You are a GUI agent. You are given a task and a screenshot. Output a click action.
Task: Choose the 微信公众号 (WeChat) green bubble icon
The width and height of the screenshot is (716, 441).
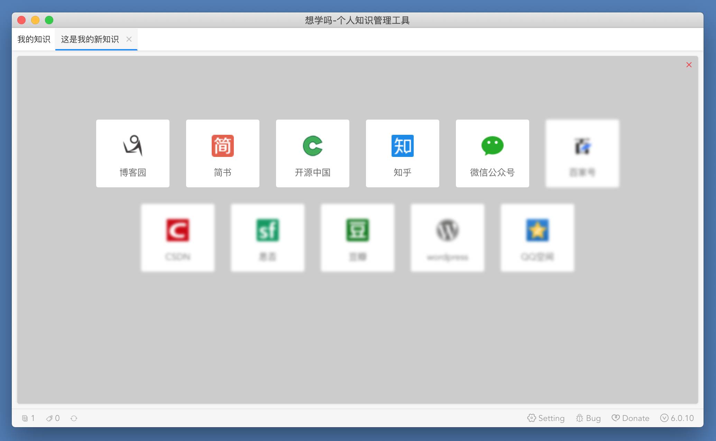tap(492, 146)
